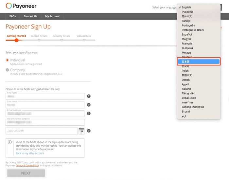Click the Re-enter email address field
Image resolution: width=229 pixels, height=180 pixels.
pos(45,122)
